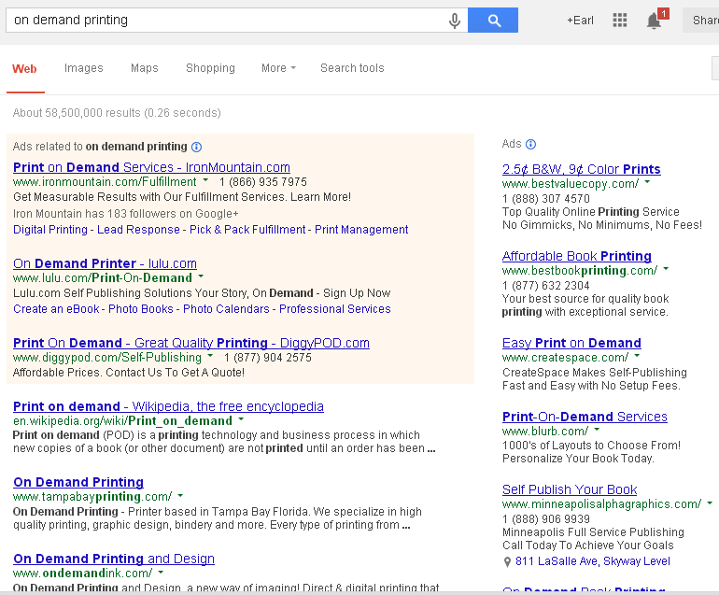Click the Photo Books sitelink

141,309
